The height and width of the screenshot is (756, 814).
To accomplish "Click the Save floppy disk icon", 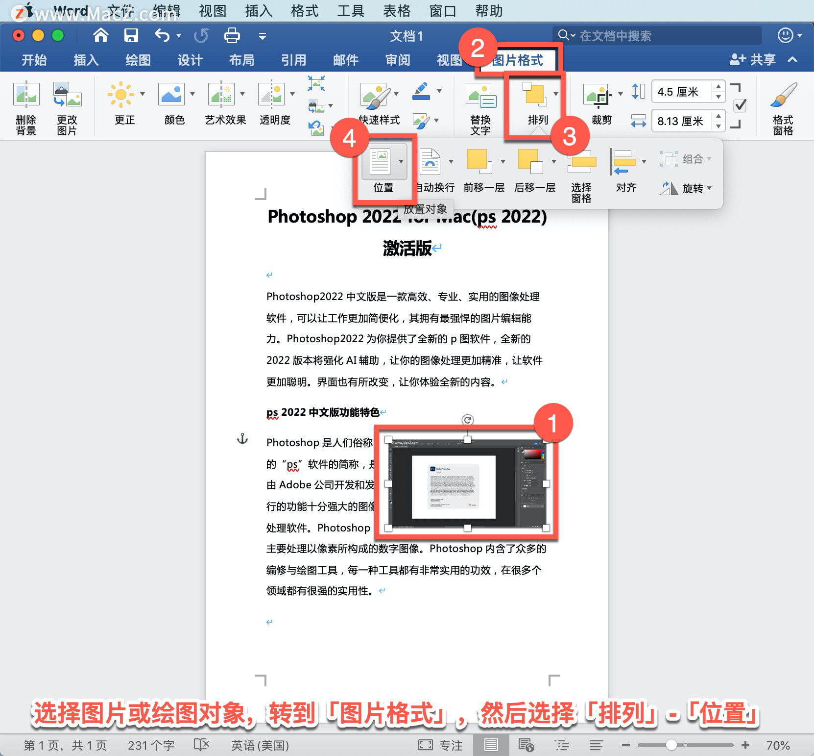I will [x=131, y=35].
